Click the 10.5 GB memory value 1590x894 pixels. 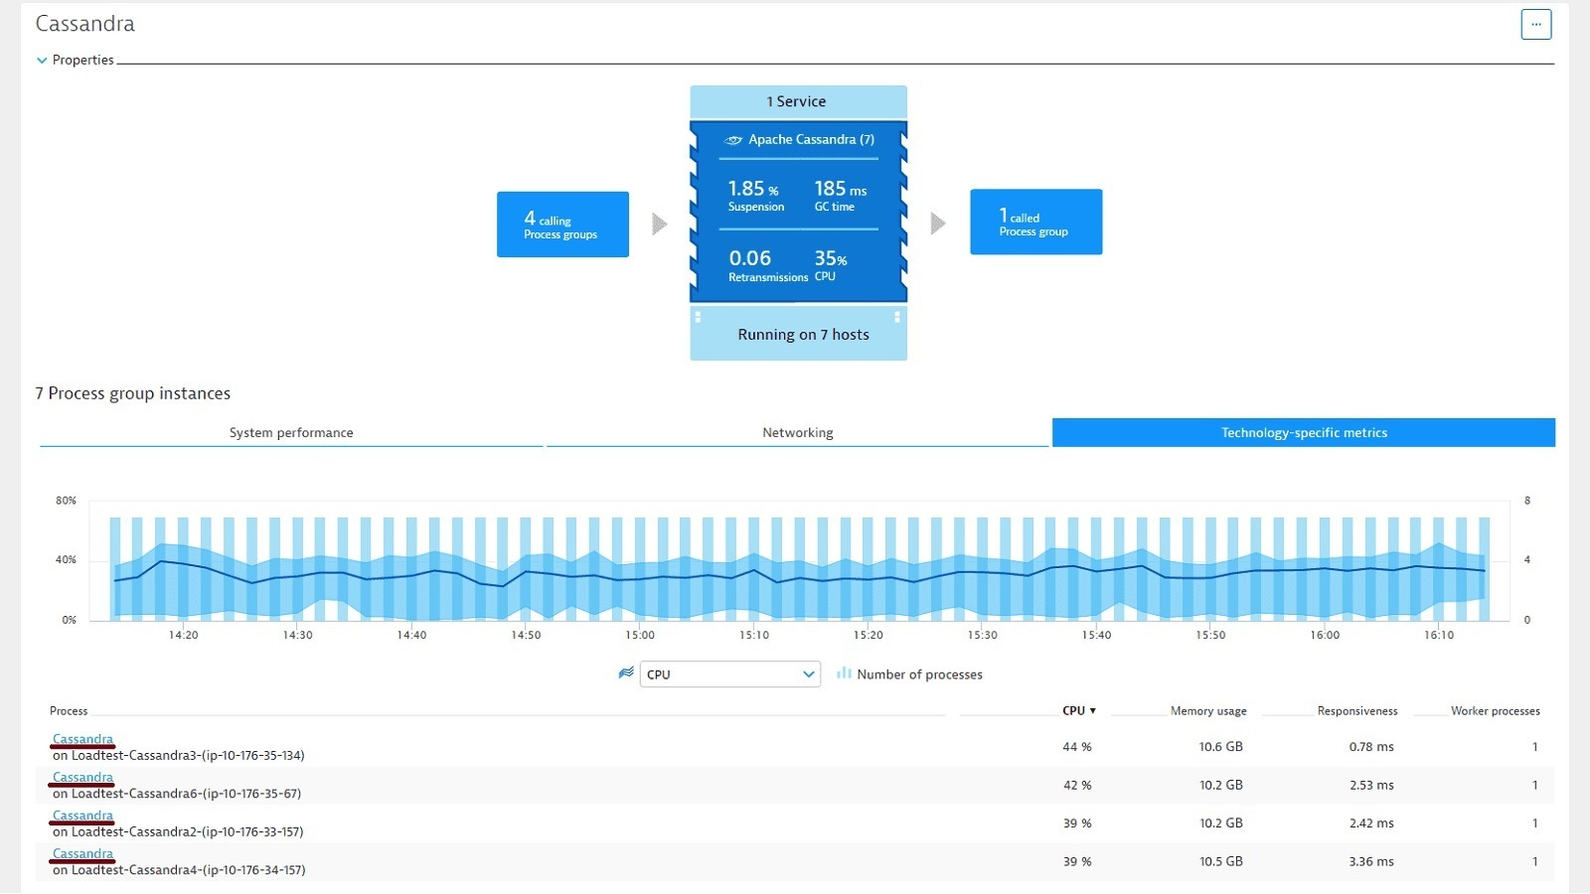(1220, 862)
